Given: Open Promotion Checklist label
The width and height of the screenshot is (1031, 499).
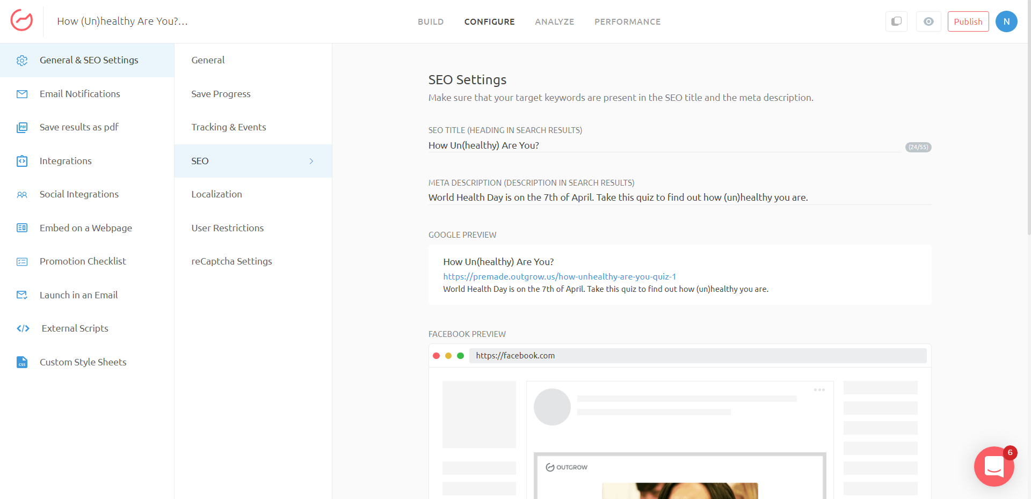Looking at the screenshot, I should 83,261.
